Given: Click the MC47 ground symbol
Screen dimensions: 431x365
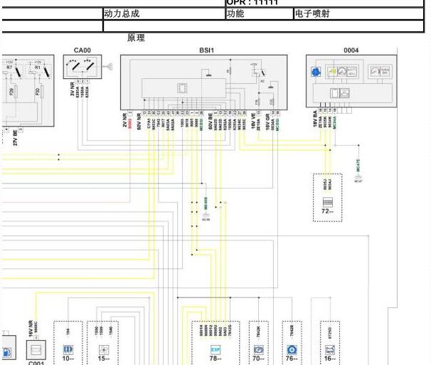Looking at the screenshot, I should pyautogui.click(x=358, y=178).
